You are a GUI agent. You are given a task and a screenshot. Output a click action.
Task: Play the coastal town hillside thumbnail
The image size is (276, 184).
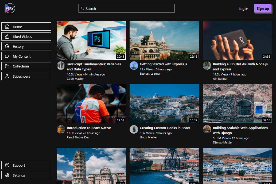238,166
